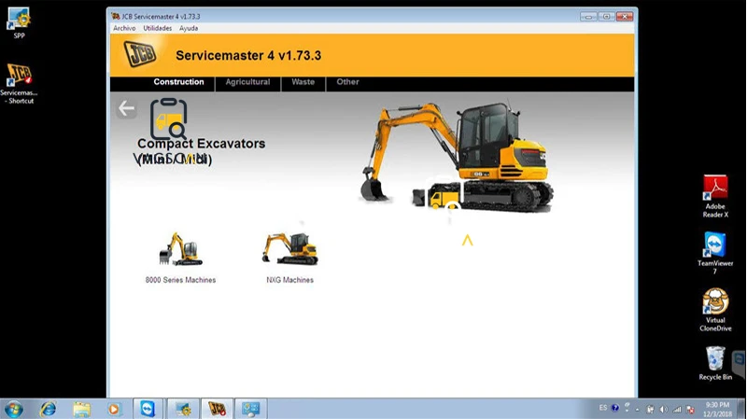
Task: Click the blue help tray icon
Action: coord(615,408)
